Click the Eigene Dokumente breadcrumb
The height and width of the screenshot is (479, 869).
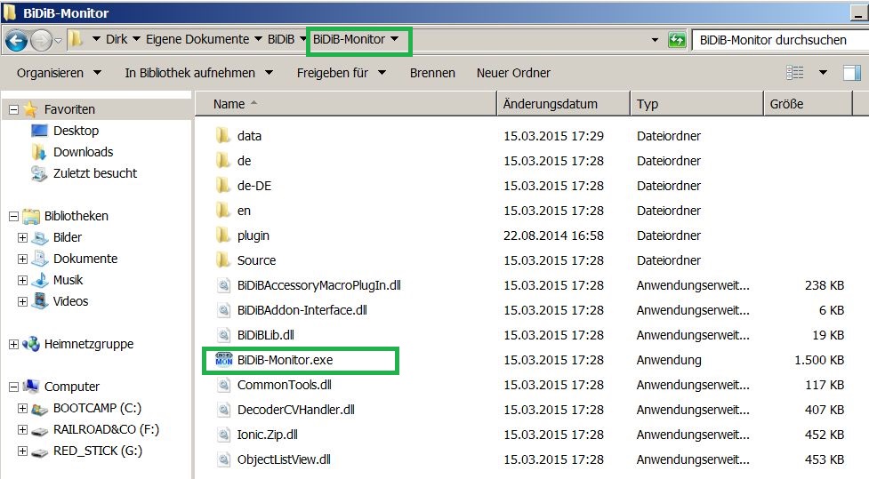[x=197, y=39]
